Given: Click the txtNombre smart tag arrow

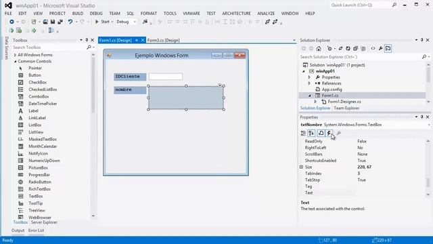Looking at the screenshot, I should point(220,85).
